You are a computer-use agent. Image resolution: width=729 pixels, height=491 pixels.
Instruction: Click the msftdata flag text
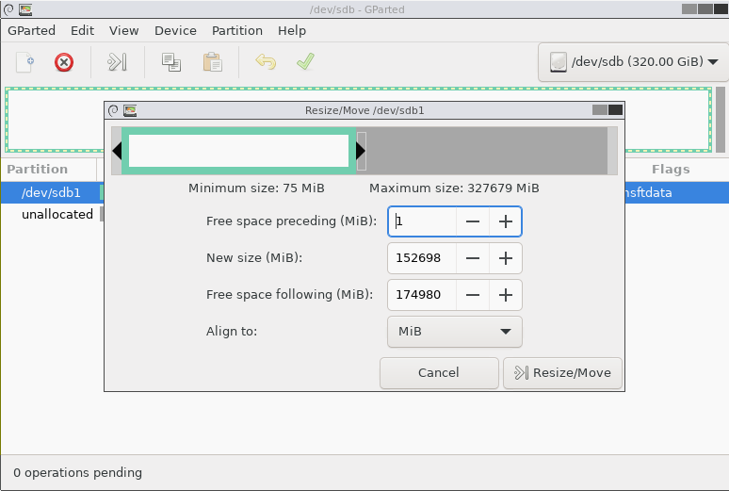(x=649, y=192)
